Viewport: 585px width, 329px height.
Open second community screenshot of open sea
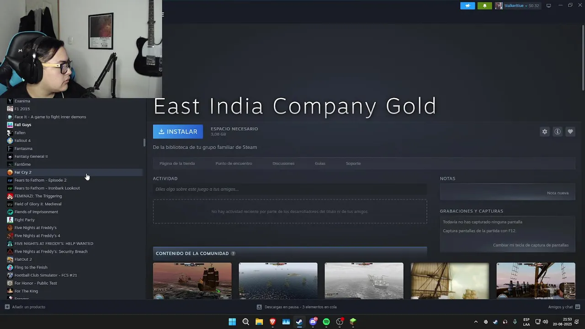click(278, 281)
